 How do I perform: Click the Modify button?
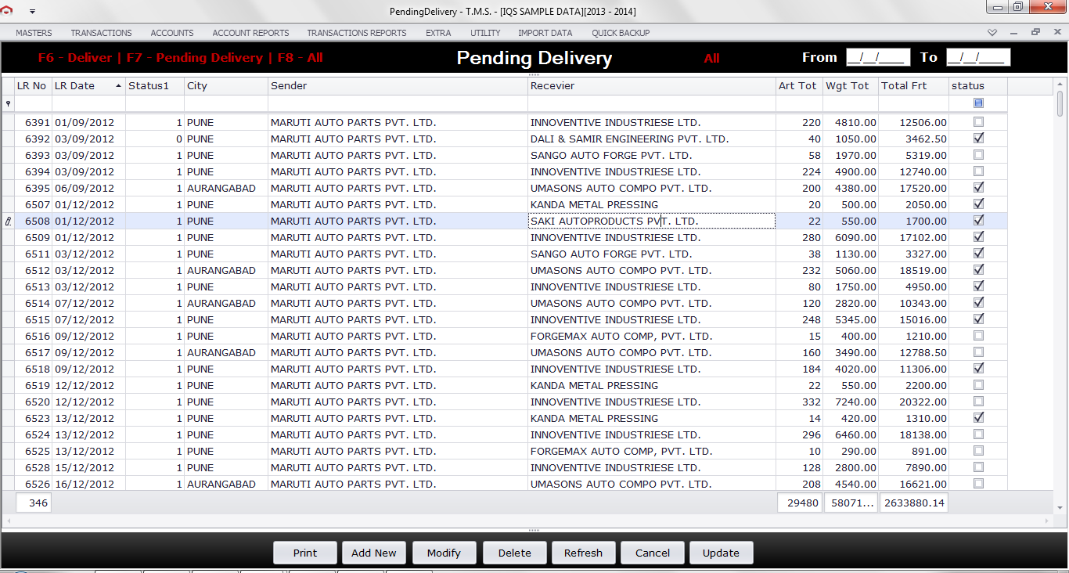point(444,553)
